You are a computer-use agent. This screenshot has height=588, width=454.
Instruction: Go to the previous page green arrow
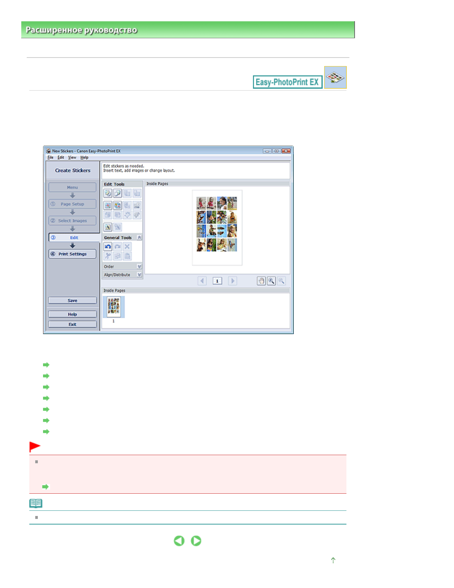(x=179, y=541)
